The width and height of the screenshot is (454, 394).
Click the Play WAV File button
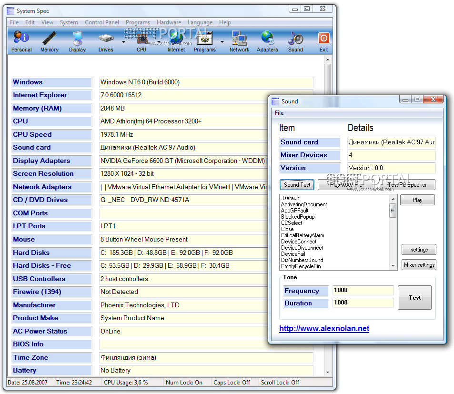346,185
